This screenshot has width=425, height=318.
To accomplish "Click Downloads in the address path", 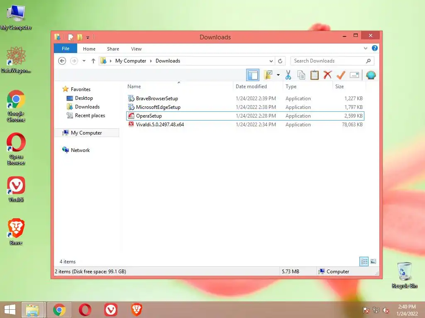I will tap(168, 61).
